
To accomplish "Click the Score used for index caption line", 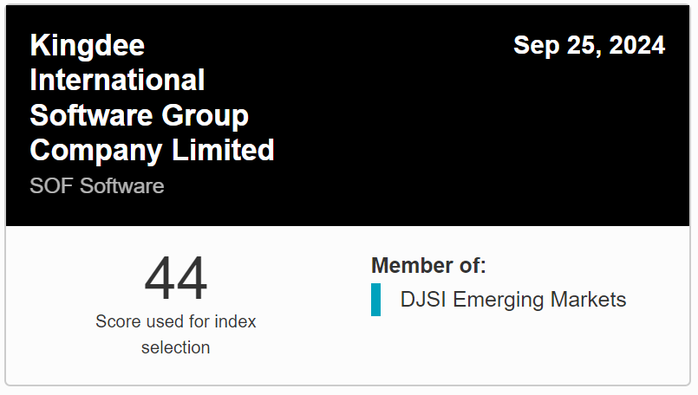I will 176,321.
